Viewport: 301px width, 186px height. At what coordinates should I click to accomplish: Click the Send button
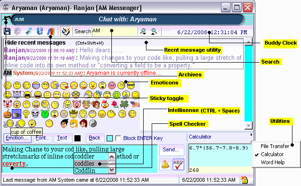(171, 149)
